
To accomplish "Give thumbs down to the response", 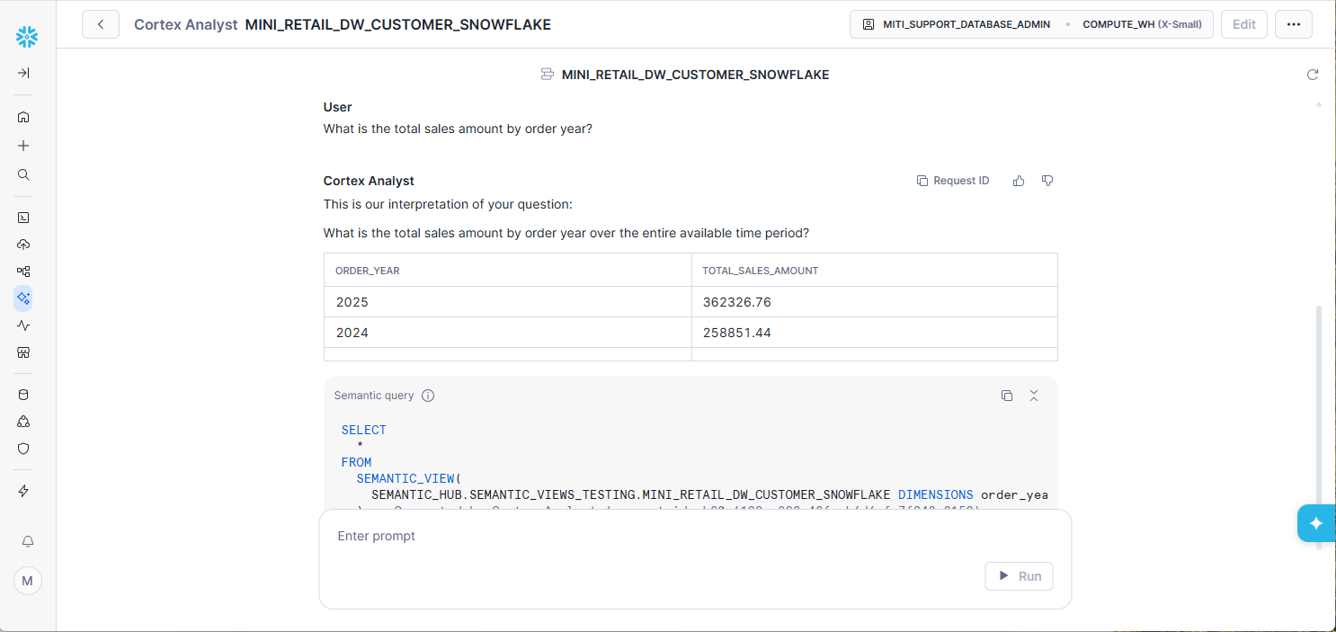I will [1047, 181].
